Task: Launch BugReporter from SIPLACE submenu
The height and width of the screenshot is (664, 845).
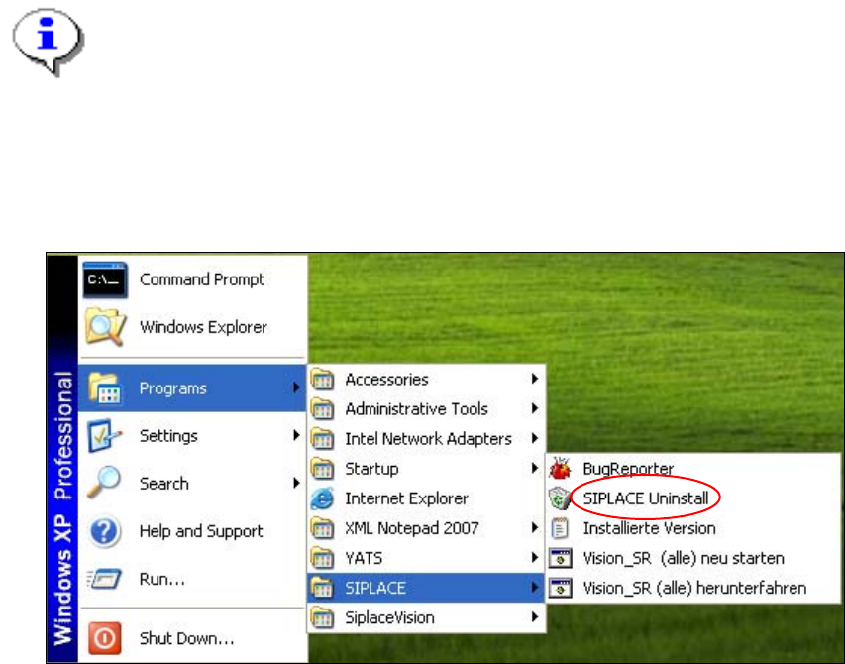Action: [693, 469]
